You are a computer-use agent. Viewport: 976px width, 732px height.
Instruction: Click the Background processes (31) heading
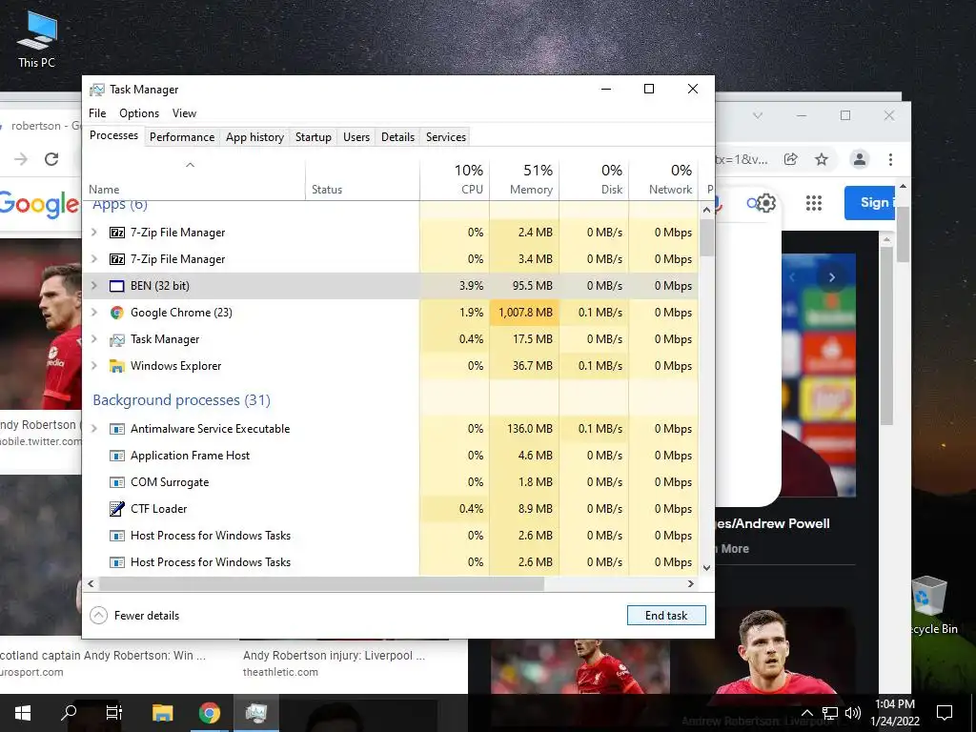(x=182, y=400)
